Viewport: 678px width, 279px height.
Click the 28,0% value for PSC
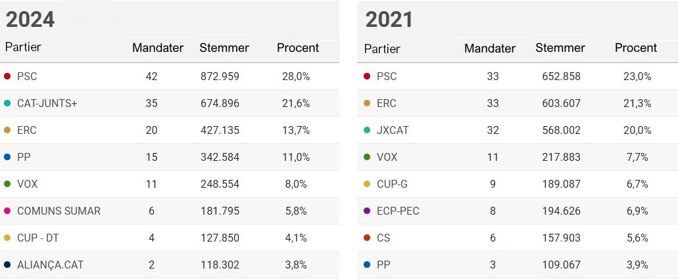(295, 77)
